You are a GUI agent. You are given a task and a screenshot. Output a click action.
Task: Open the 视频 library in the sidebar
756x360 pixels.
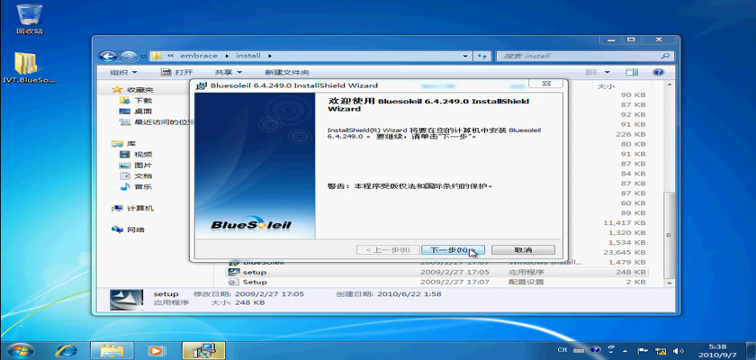(x=142, y=155)
